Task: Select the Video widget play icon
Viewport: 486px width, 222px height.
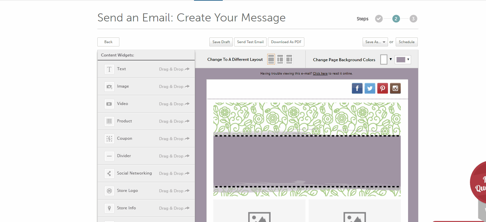Action: [x=109, y=104]
